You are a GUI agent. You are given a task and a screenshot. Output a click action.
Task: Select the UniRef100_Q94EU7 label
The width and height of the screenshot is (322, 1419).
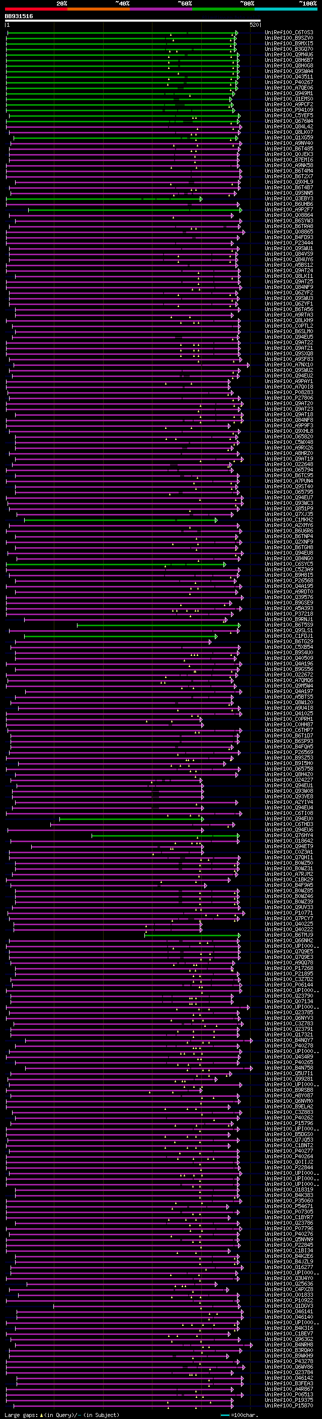pyautogui.click(x=289, y=497)
